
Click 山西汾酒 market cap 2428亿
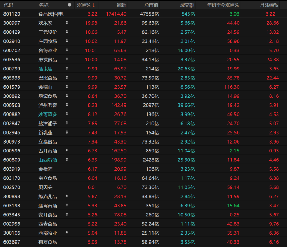(151, 160)
